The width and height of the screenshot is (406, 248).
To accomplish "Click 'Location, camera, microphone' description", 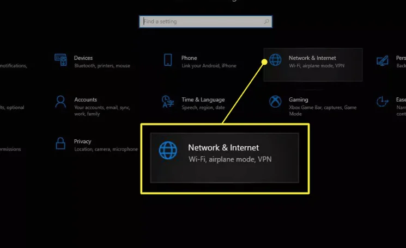I will 106,149.
